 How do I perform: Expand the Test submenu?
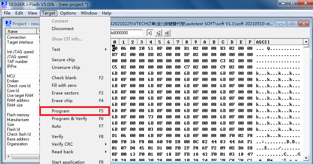pos(75,49)
